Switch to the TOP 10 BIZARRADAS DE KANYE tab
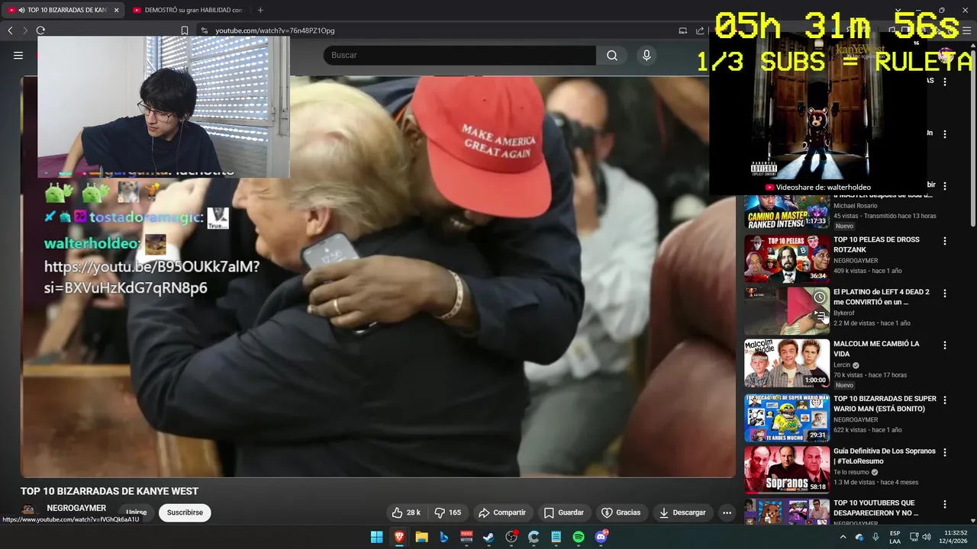Screen dimensions: 977x549 (63, 10)
